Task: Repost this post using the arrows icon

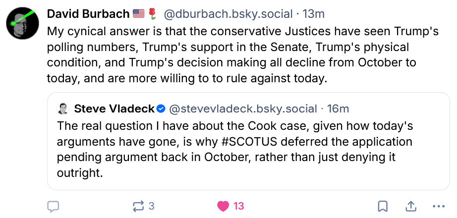Action: point(138,206)
